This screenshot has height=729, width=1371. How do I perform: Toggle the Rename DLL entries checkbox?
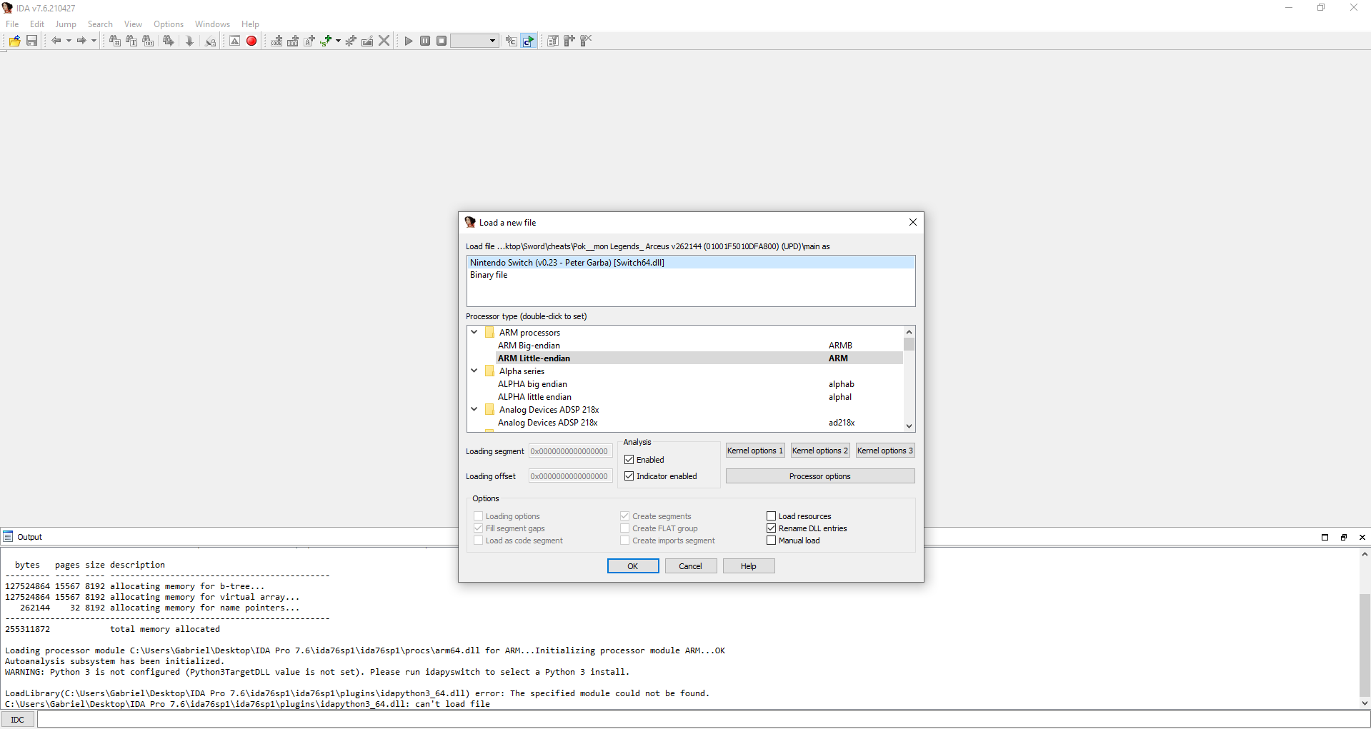point(772,528)
